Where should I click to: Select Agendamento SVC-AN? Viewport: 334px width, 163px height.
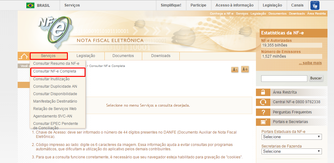click(x=53, y=116)
